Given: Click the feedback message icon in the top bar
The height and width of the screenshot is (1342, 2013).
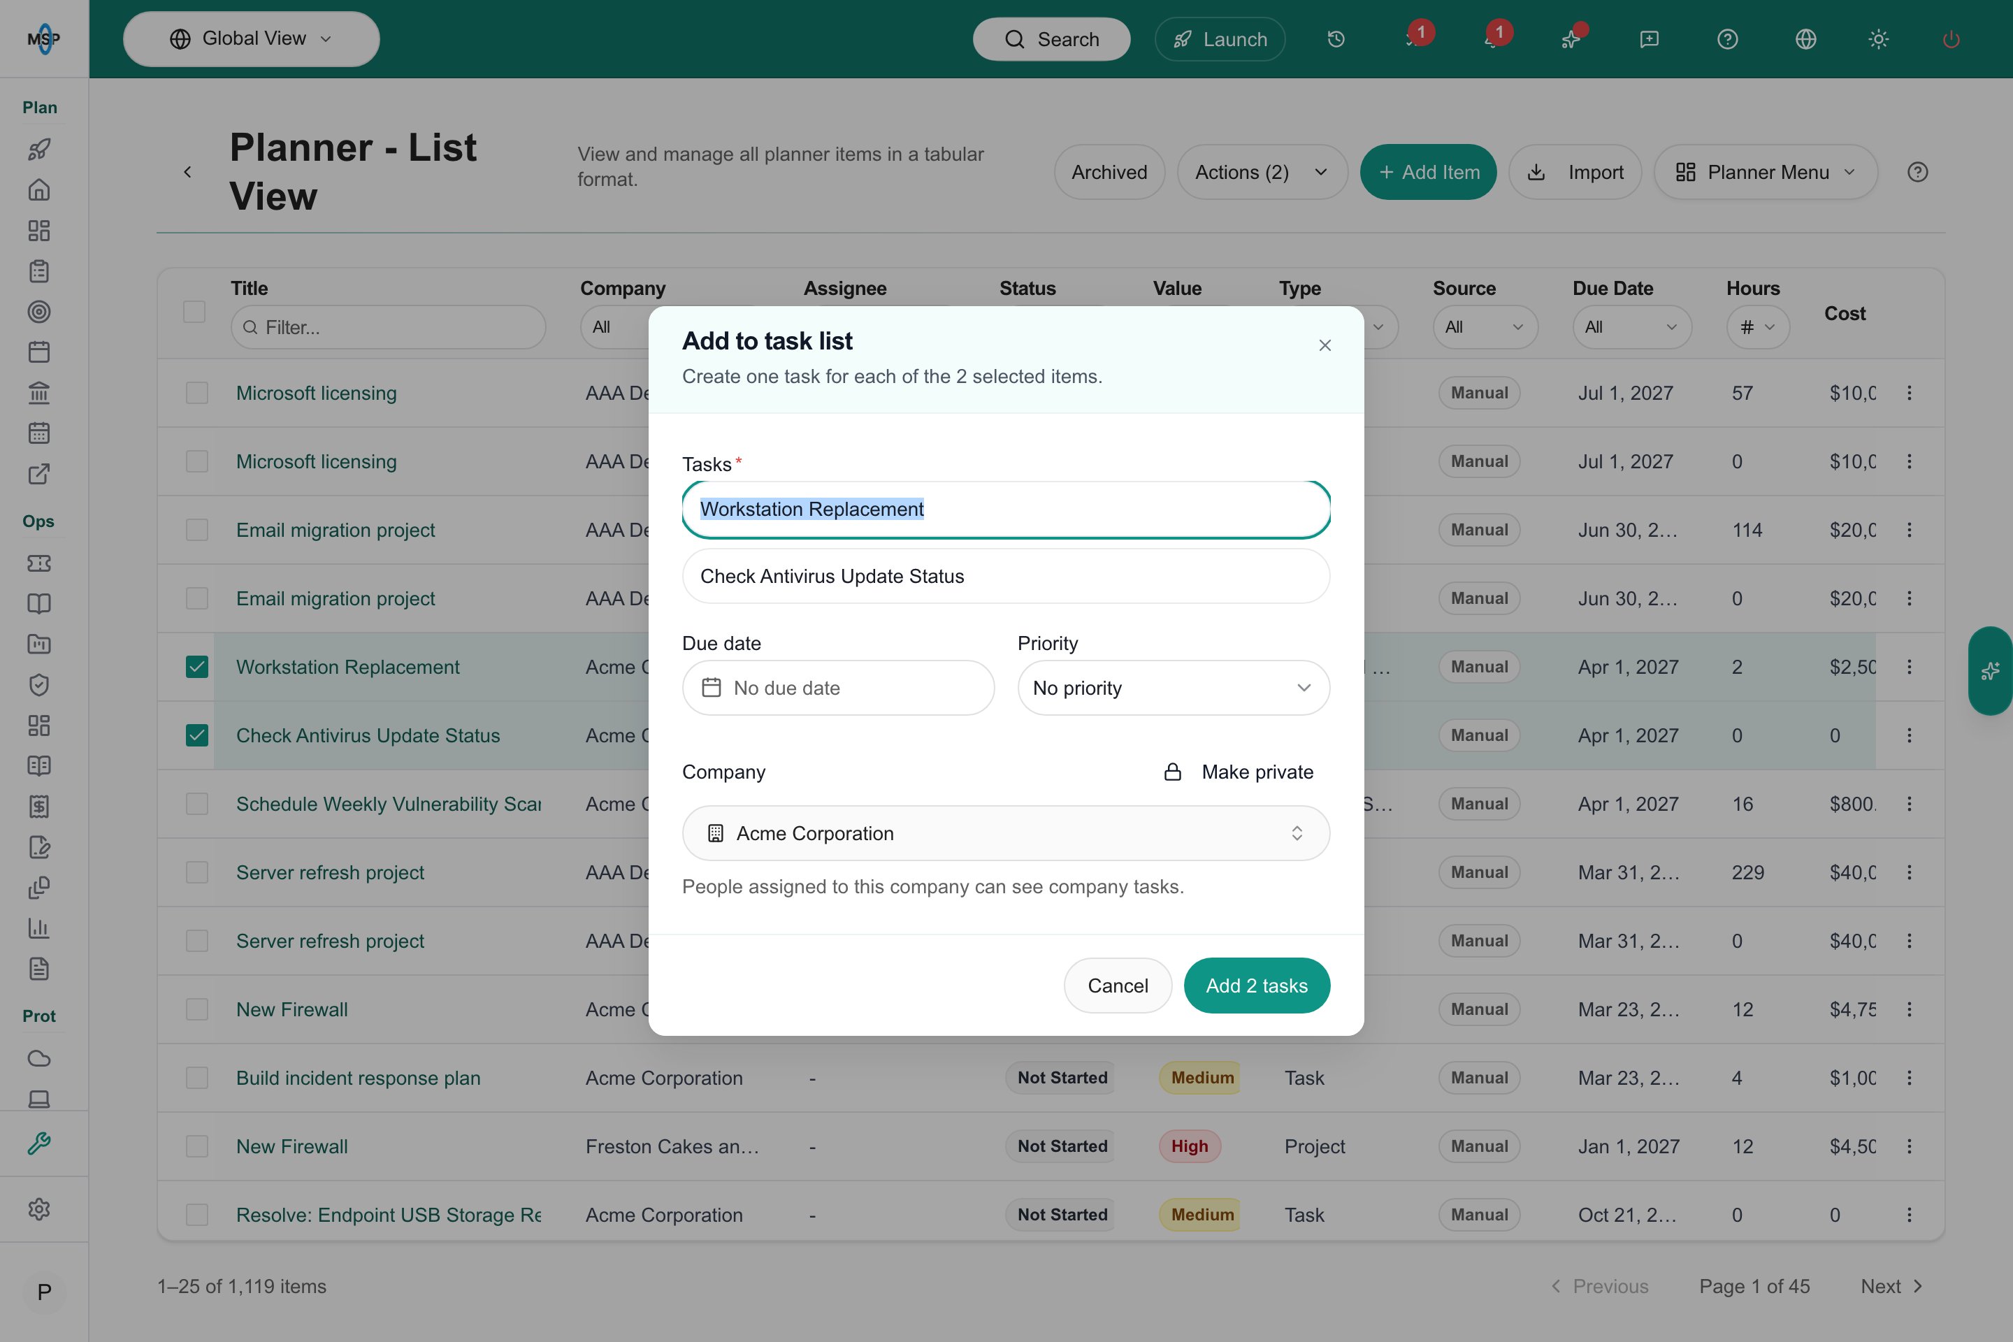Looking at the screenshot, I should coord(1650,39).
